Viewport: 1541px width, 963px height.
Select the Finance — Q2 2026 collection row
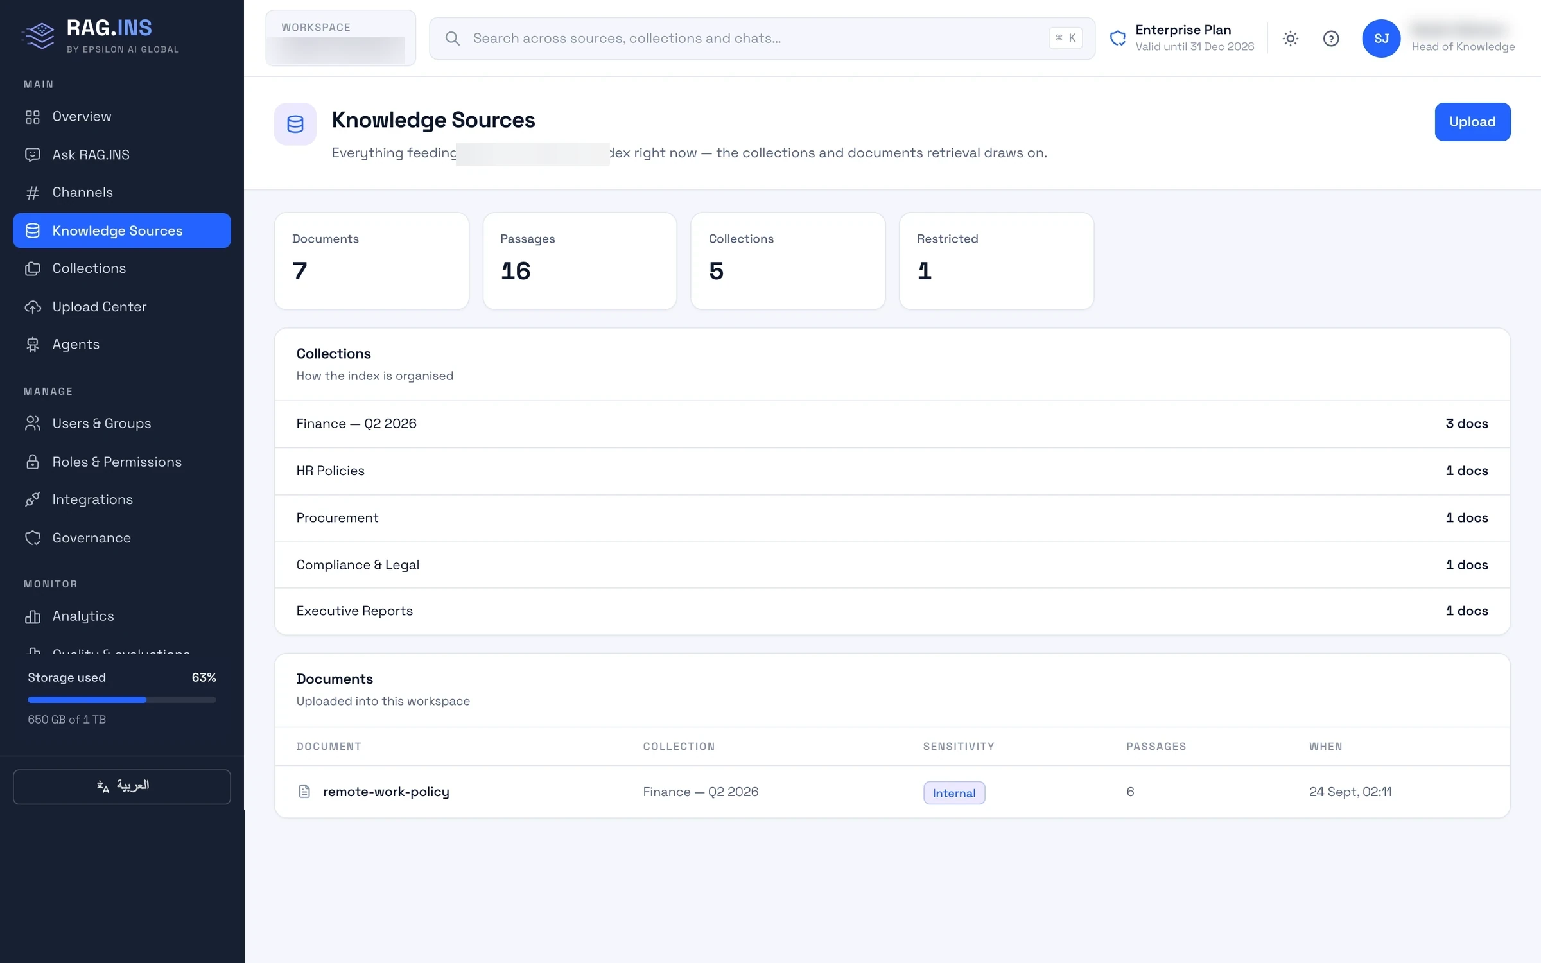click(892, 424)
